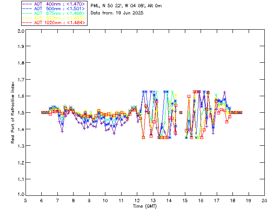Click the y-axis tick label 1.5
Viewport: 272px width, 217px height.
point(21,113)
